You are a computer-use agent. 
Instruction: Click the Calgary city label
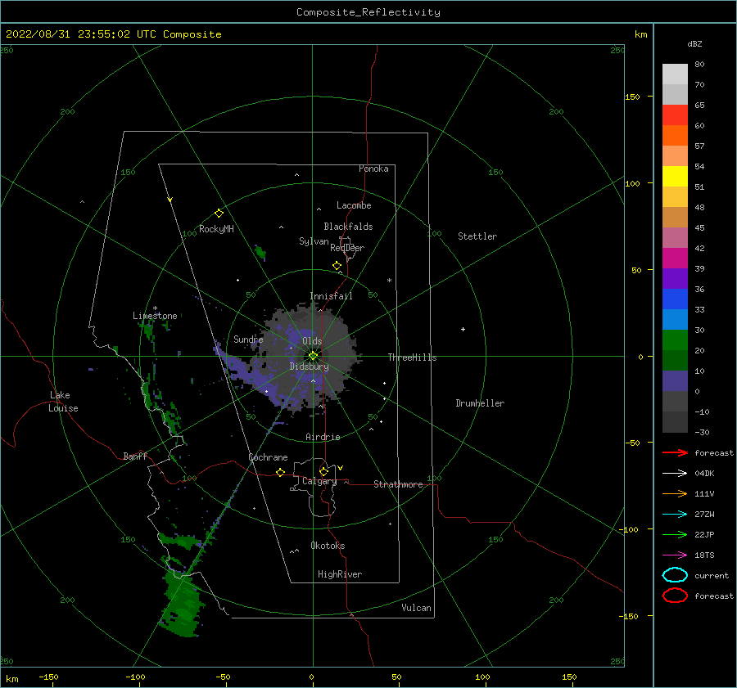pos(319,481)
